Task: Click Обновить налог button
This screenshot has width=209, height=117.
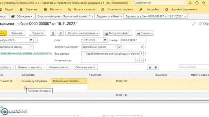Action: point(85,67)
